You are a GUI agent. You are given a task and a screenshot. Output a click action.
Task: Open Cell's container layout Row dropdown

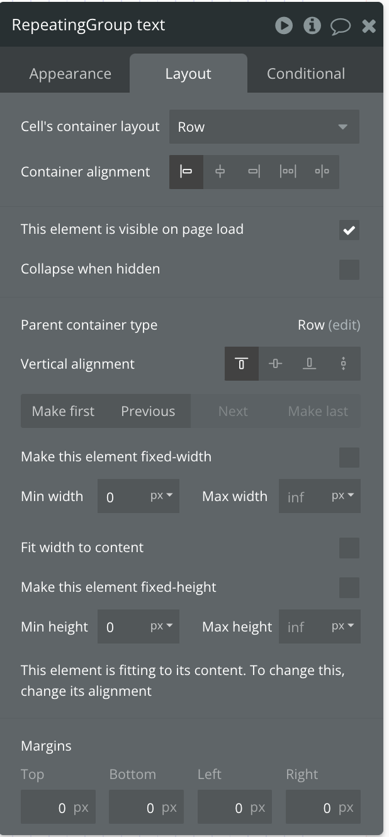coord(264,127)
